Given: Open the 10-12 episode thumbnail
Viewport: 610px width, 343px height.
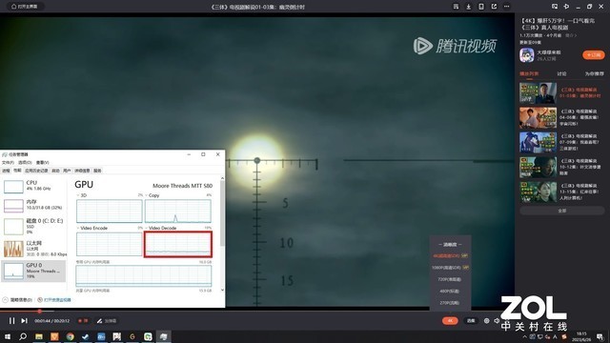Looking at the screenshot, I should pos(538,168).
